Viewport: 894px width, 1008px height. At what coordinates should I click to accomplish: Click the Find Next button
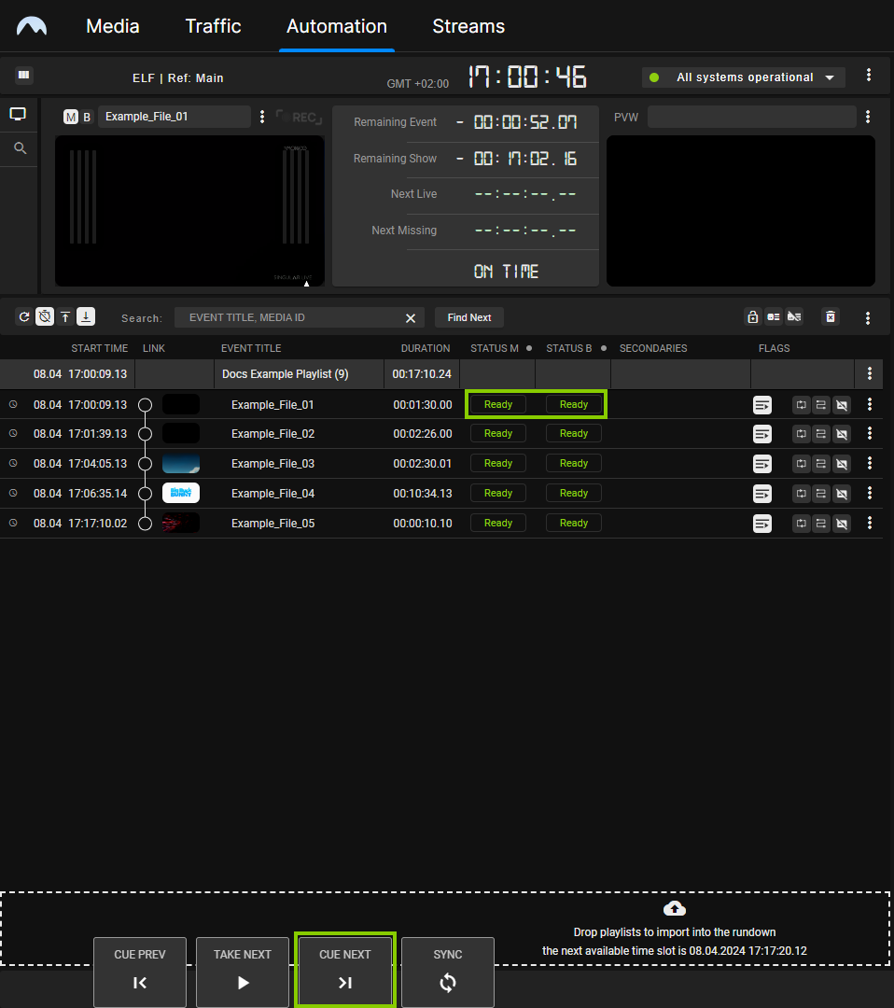tap(468, 317)
